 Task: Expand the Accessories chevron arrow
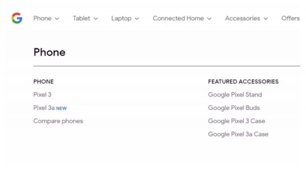click(x=266, y=19)
